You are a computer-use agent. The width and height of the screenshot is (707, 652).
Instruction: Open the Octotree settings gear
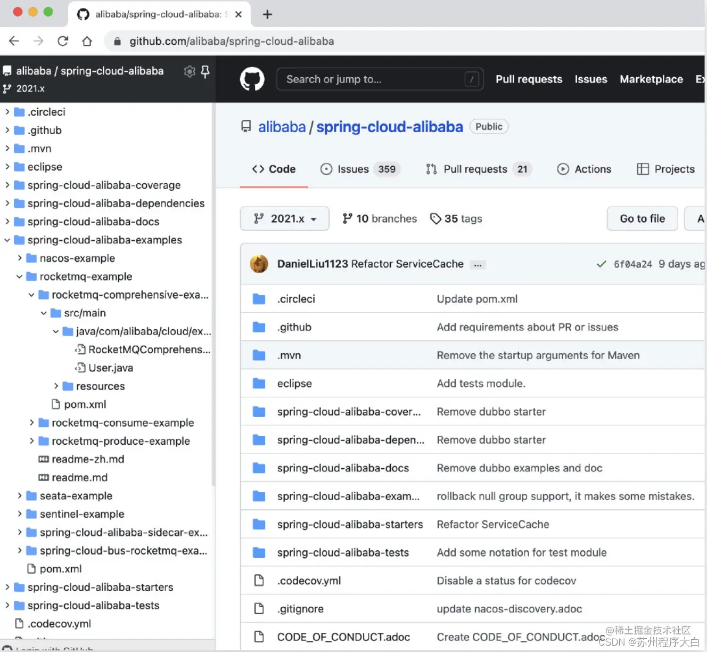click(x=190, y=71)
